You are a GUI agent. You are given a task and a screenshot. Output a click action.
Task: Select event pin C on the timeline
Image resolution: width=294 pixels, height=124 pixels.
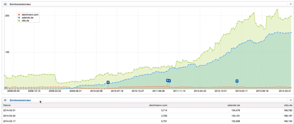click(x=170, y=81)
